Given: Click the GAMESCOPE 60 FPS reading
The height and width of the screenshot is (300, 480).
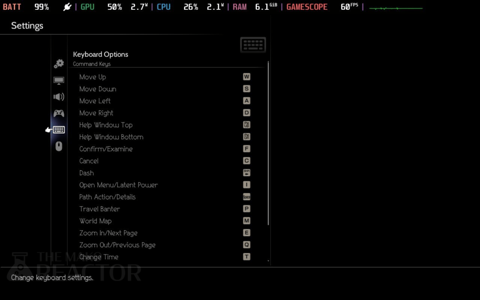Looking at the screenshot, I should pyautogui.click(x=322, y=7).
